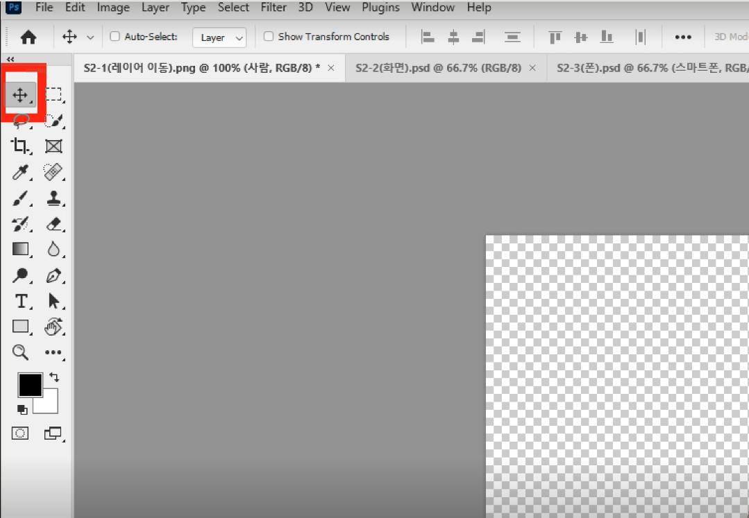The height and width of the screenshot is (518, 749).
Task: Collapse the toolbox with double arrows
Action: click(10, 59)
